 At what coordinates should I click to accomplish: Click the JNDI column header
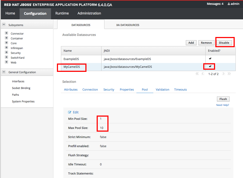(153, 51)
